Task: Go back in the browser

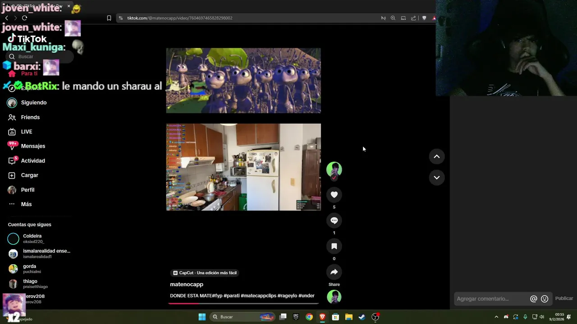Action: 6,18
